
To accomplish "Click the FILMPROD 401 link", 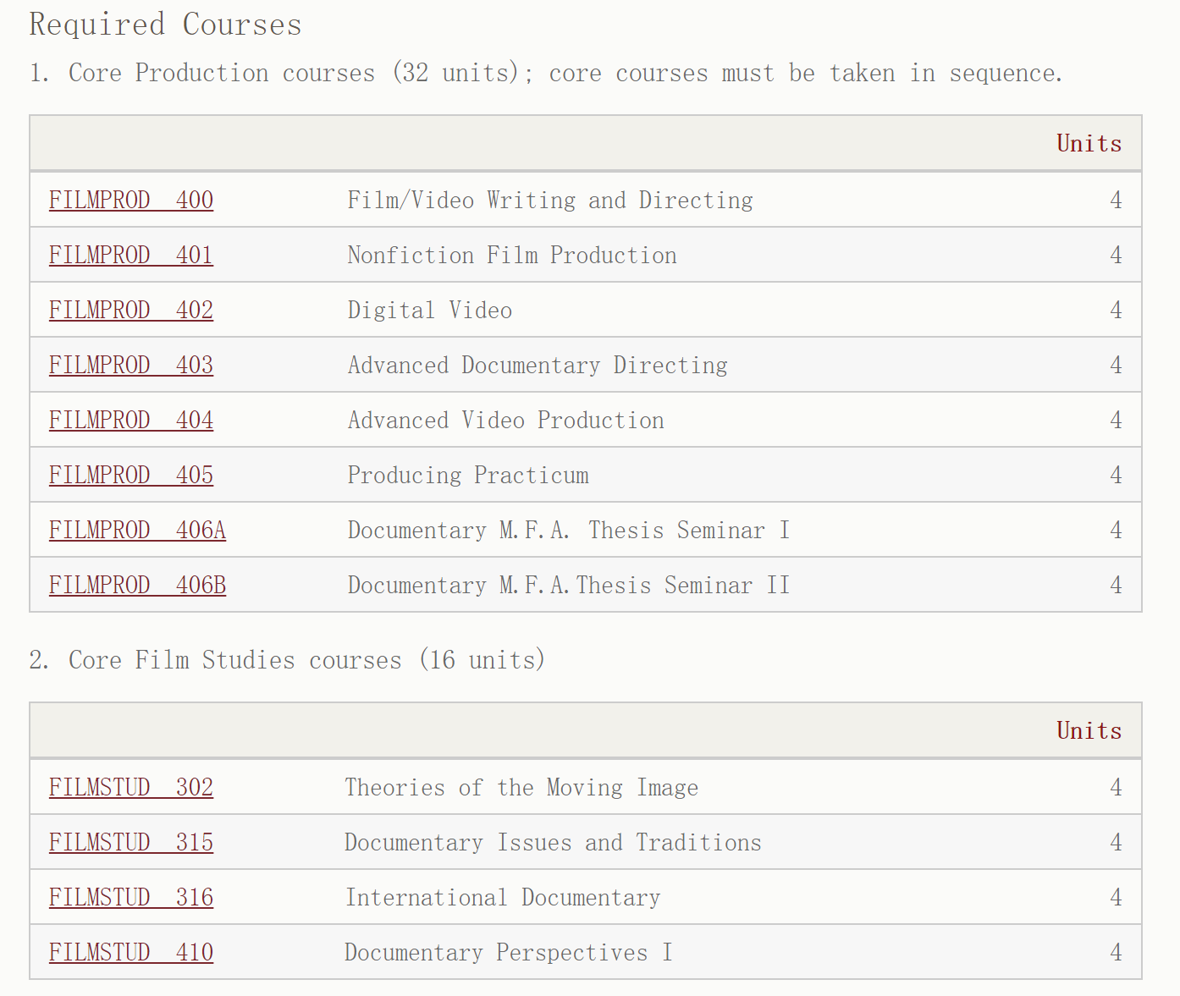I will pyautogui.click(x=131, y=256).
